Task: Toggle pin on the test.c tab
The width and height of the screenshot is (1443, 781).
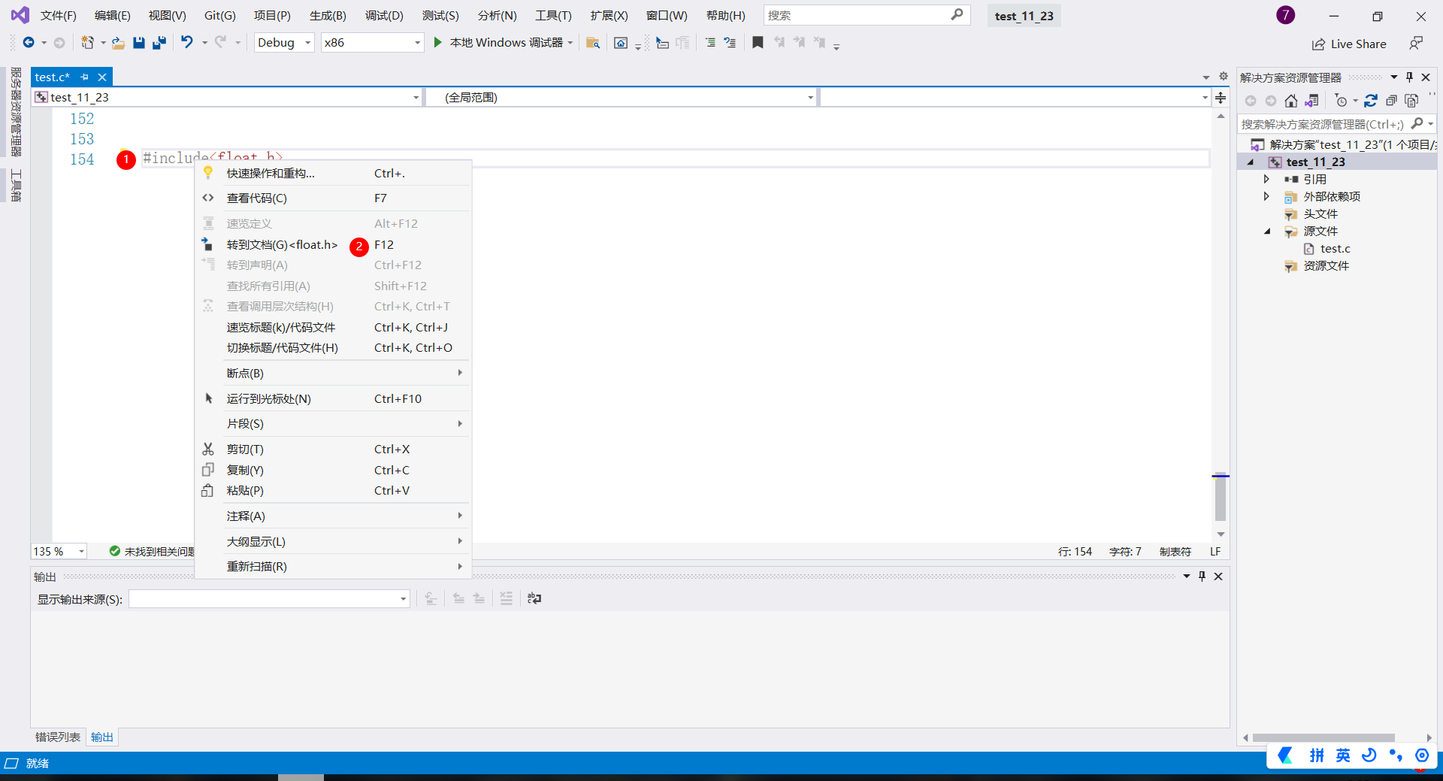Action: click(84, 77)
